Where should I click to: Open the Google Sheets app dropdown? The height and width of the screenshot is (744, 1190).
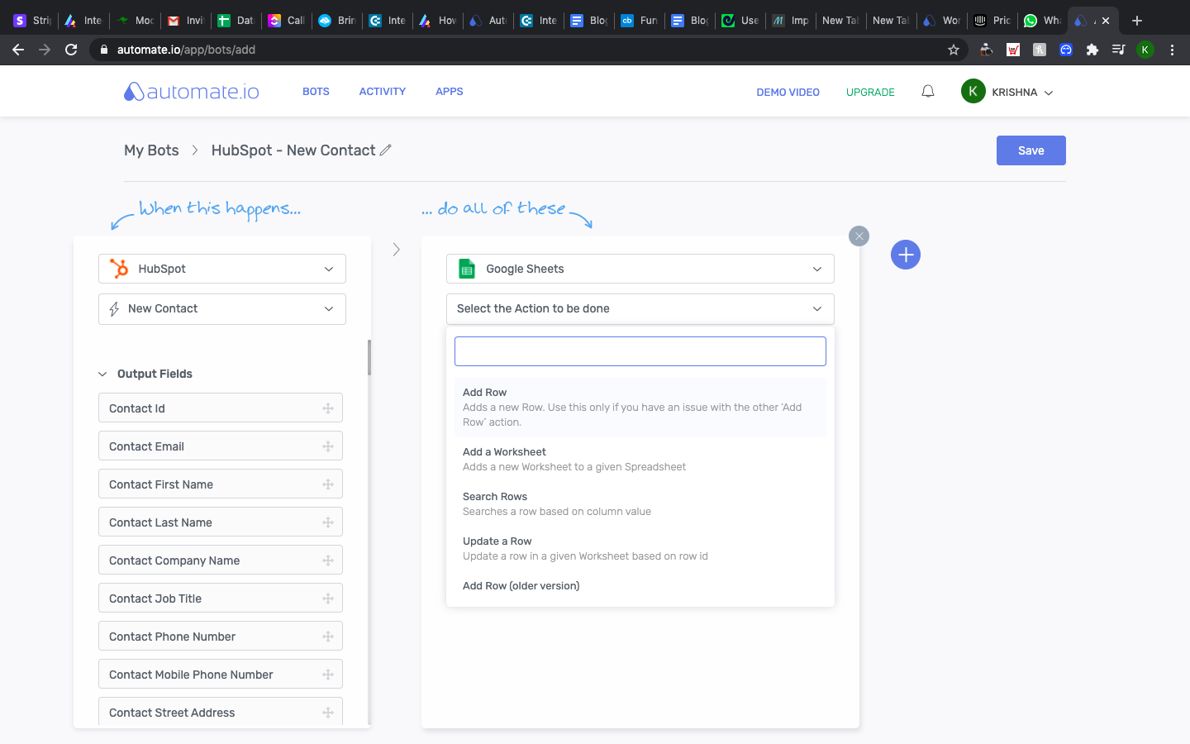[x=640, y=269]
